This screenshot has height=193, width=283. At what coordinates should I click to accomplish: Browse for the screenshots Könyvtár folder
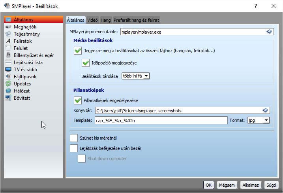click(265, 110)
